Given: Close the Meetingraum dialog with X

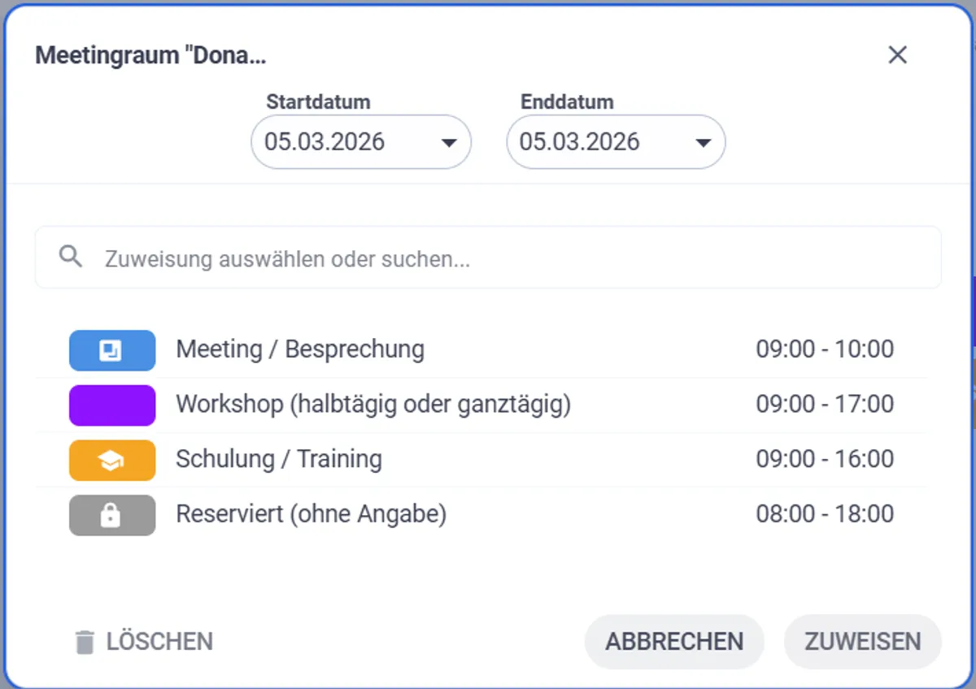Looking at the screenshot, I should tap(897, 55).
